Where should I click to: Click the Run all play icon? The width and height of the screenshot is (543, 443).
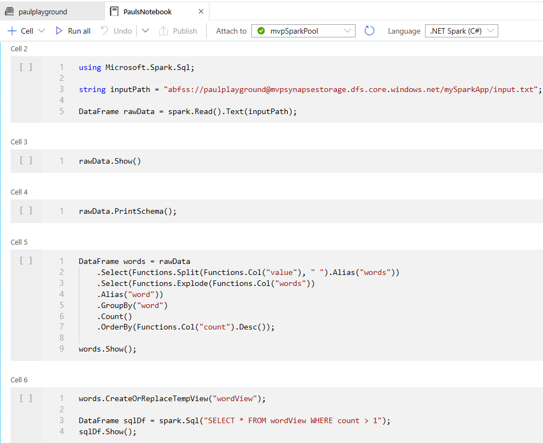click(x=59, y=31)
